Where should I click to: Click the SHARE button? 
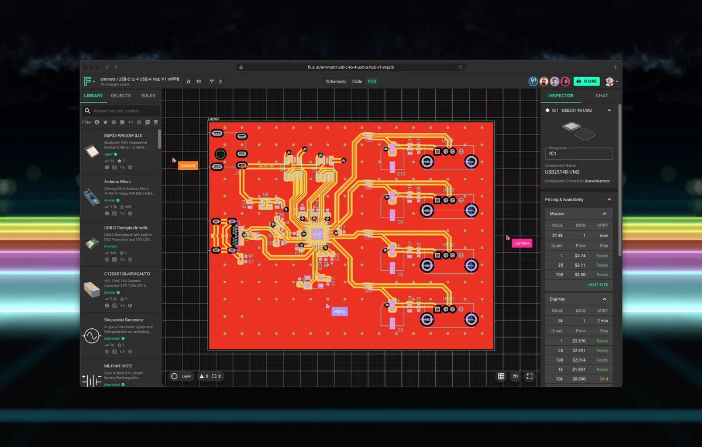tap(587, 81)
